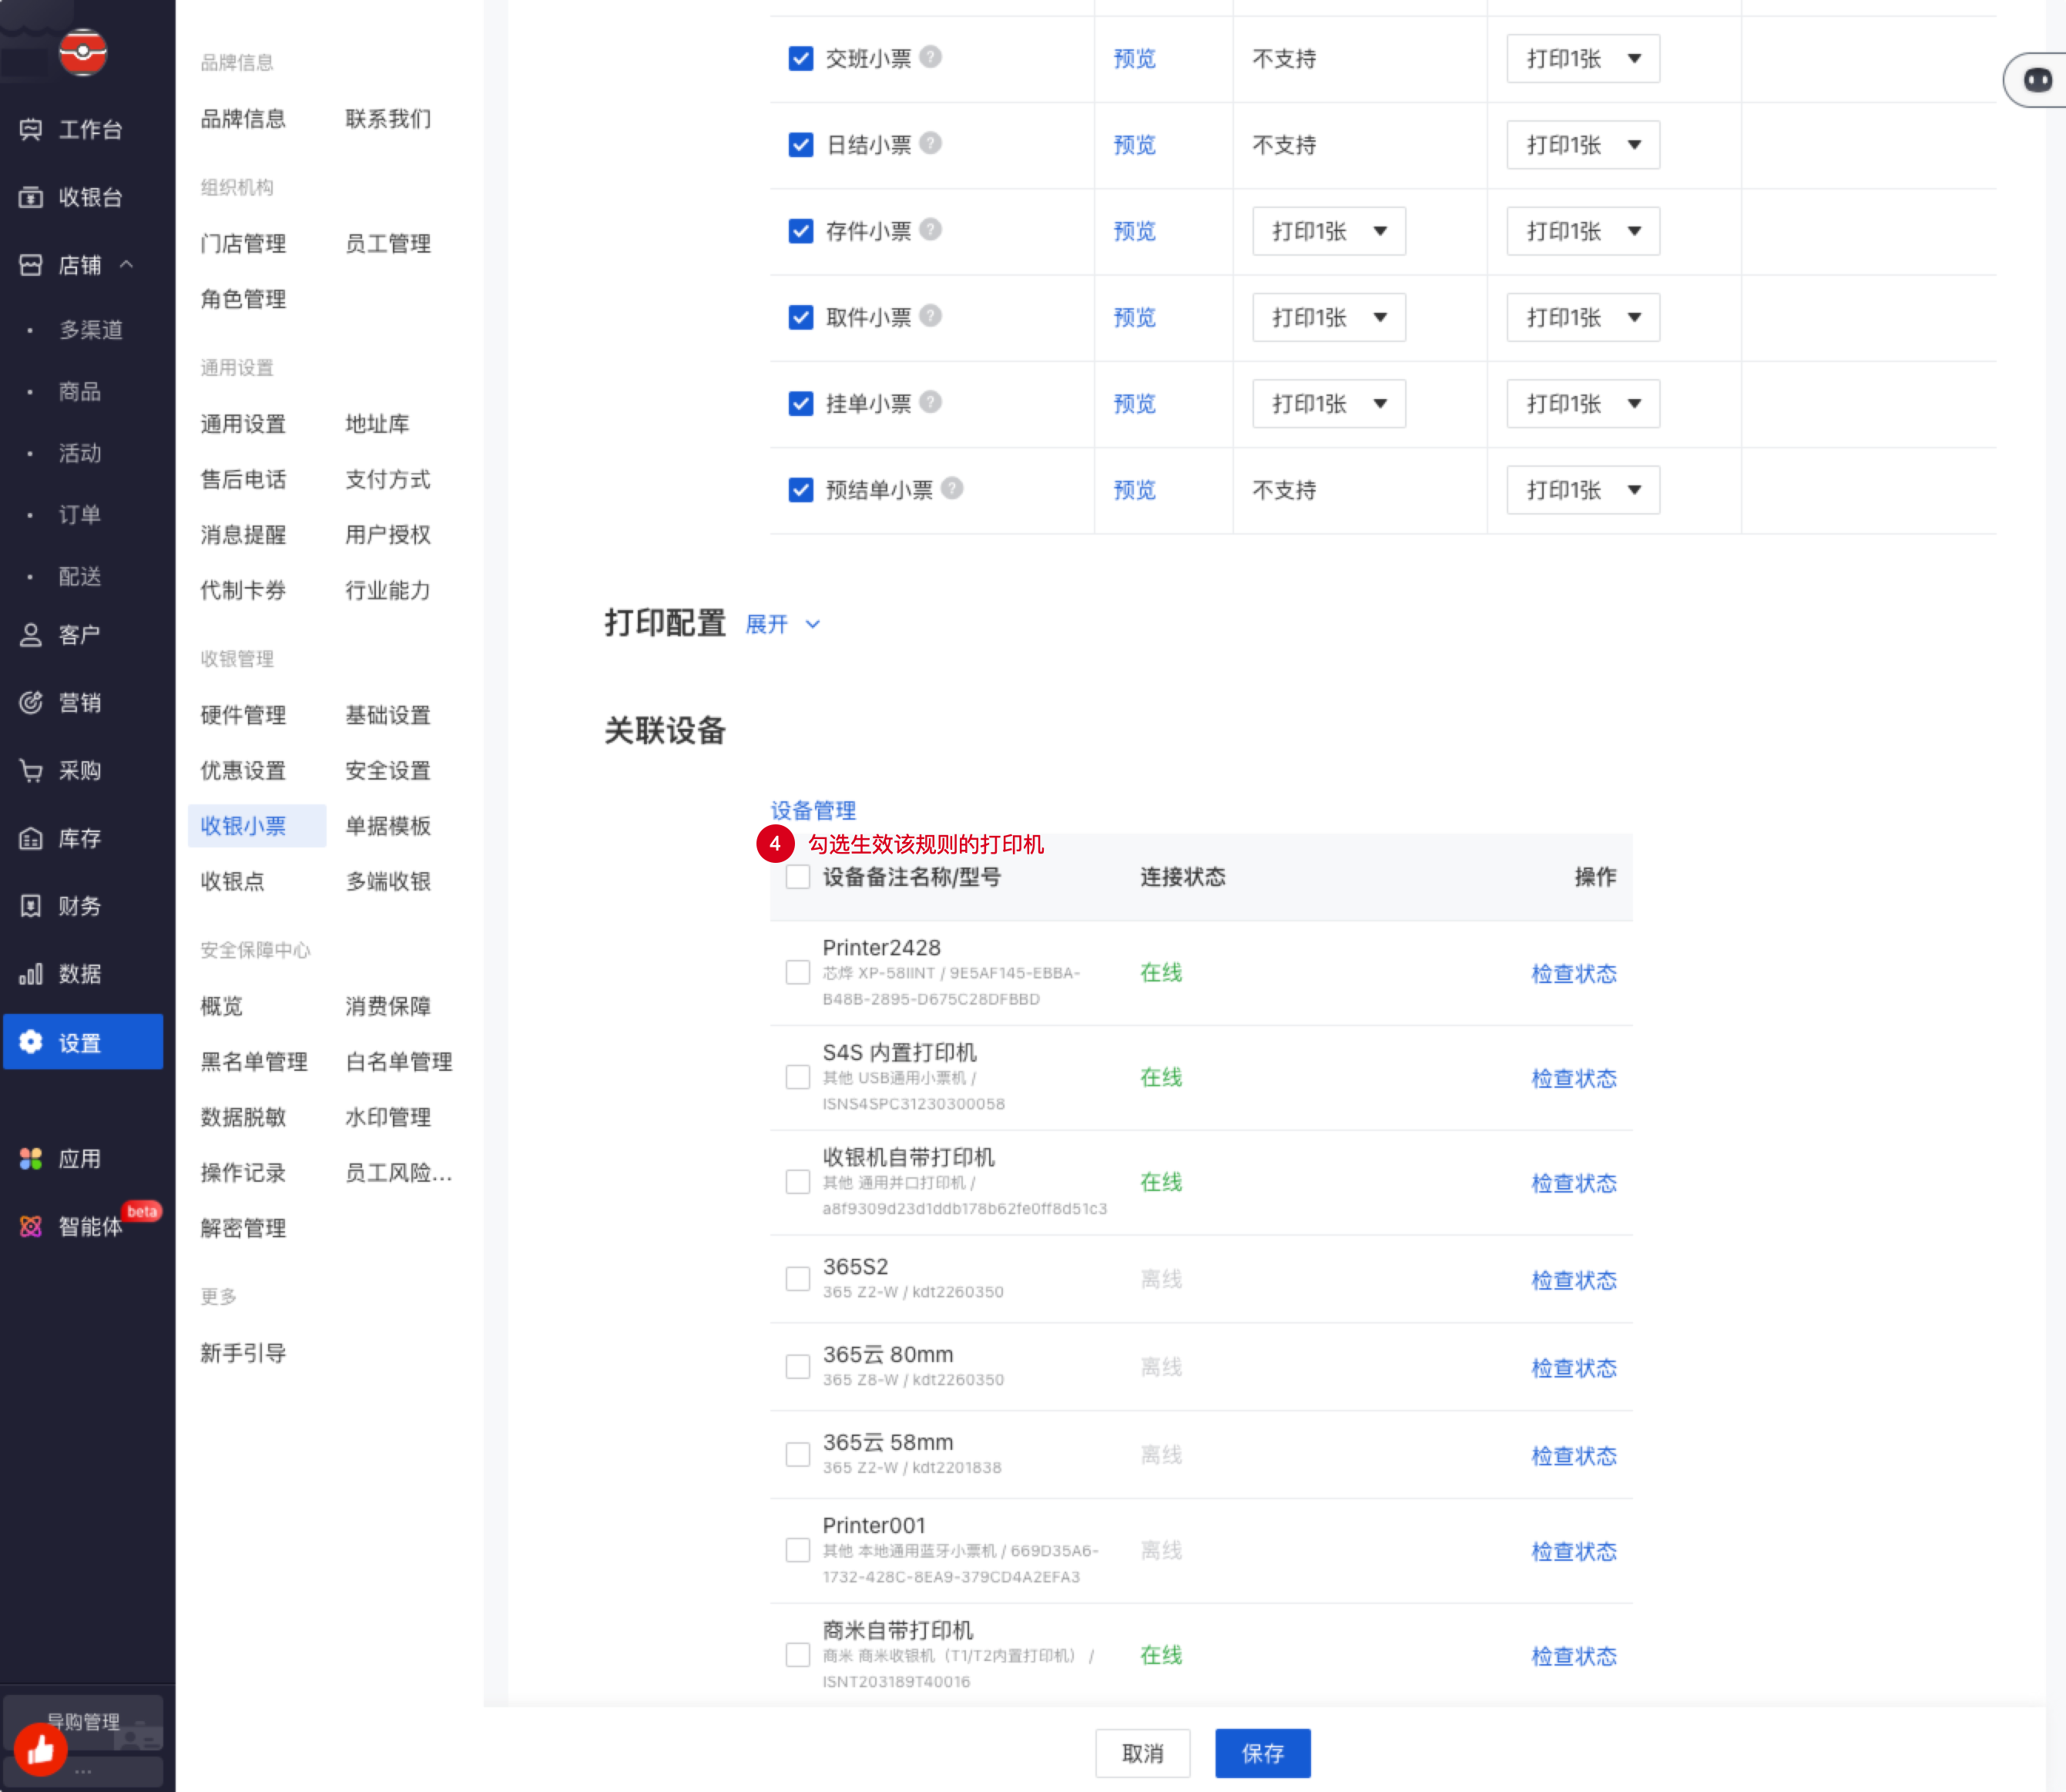This screenshot has height=1792, width=2066.
Task: Click the 工作台 workbench sidebar icon
Action: coord(31,129)
